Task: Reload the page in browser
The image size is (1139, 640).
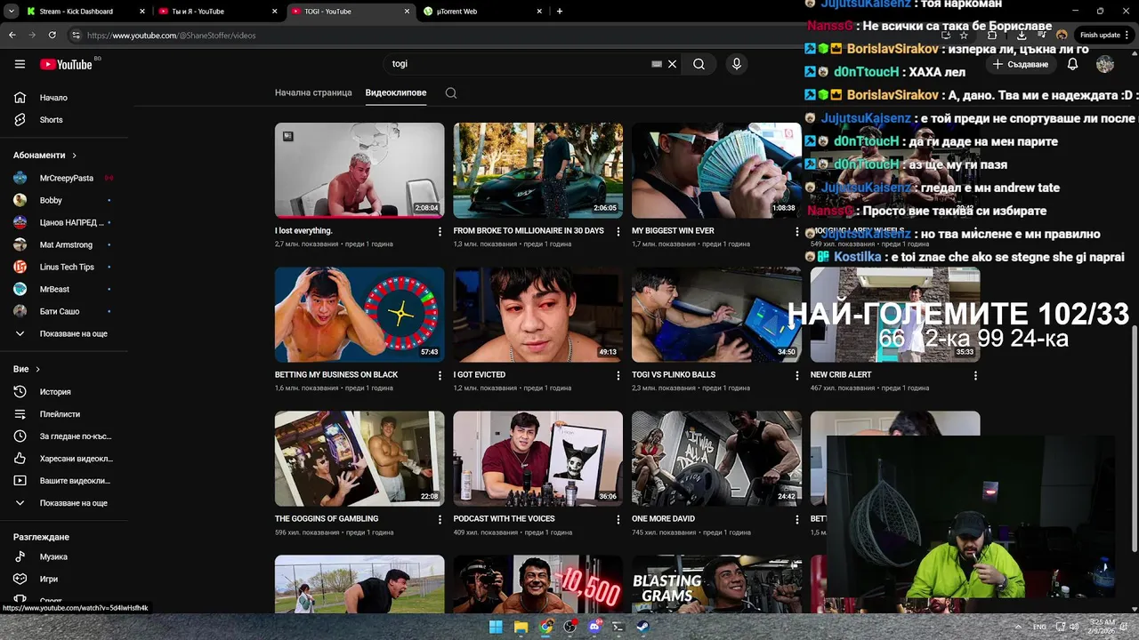Action: click(x=53, y=35)
